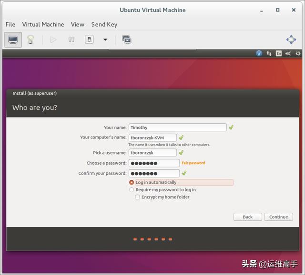This screenshot has width=305, height=275.
Task: Focus the Your name field
Action: 178,128
